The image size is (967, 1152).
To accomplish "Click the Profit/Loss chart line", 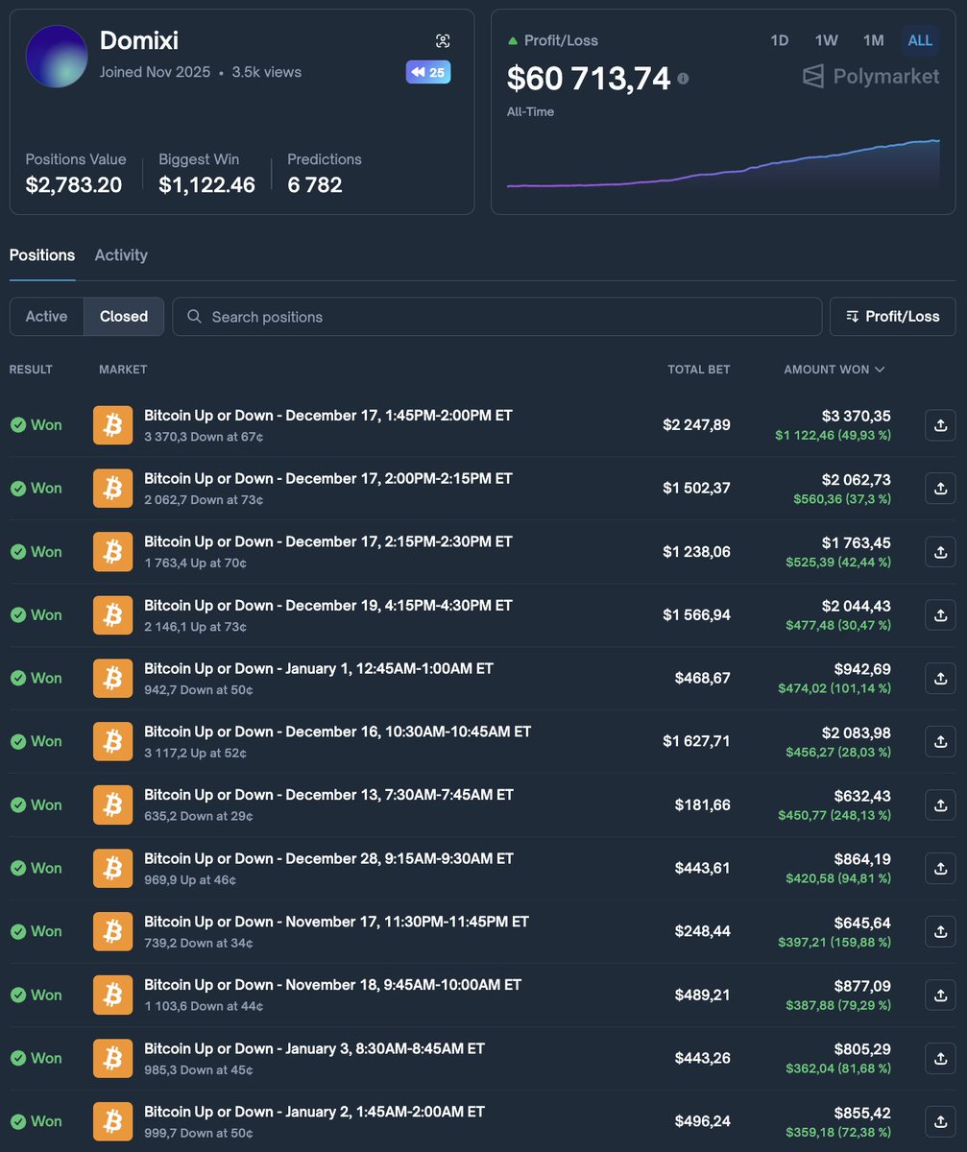I will [723, 165].
